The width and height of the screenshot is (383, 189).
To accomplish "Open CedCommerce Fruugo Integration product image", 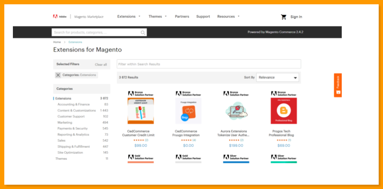I will click(x=188, y=111).
